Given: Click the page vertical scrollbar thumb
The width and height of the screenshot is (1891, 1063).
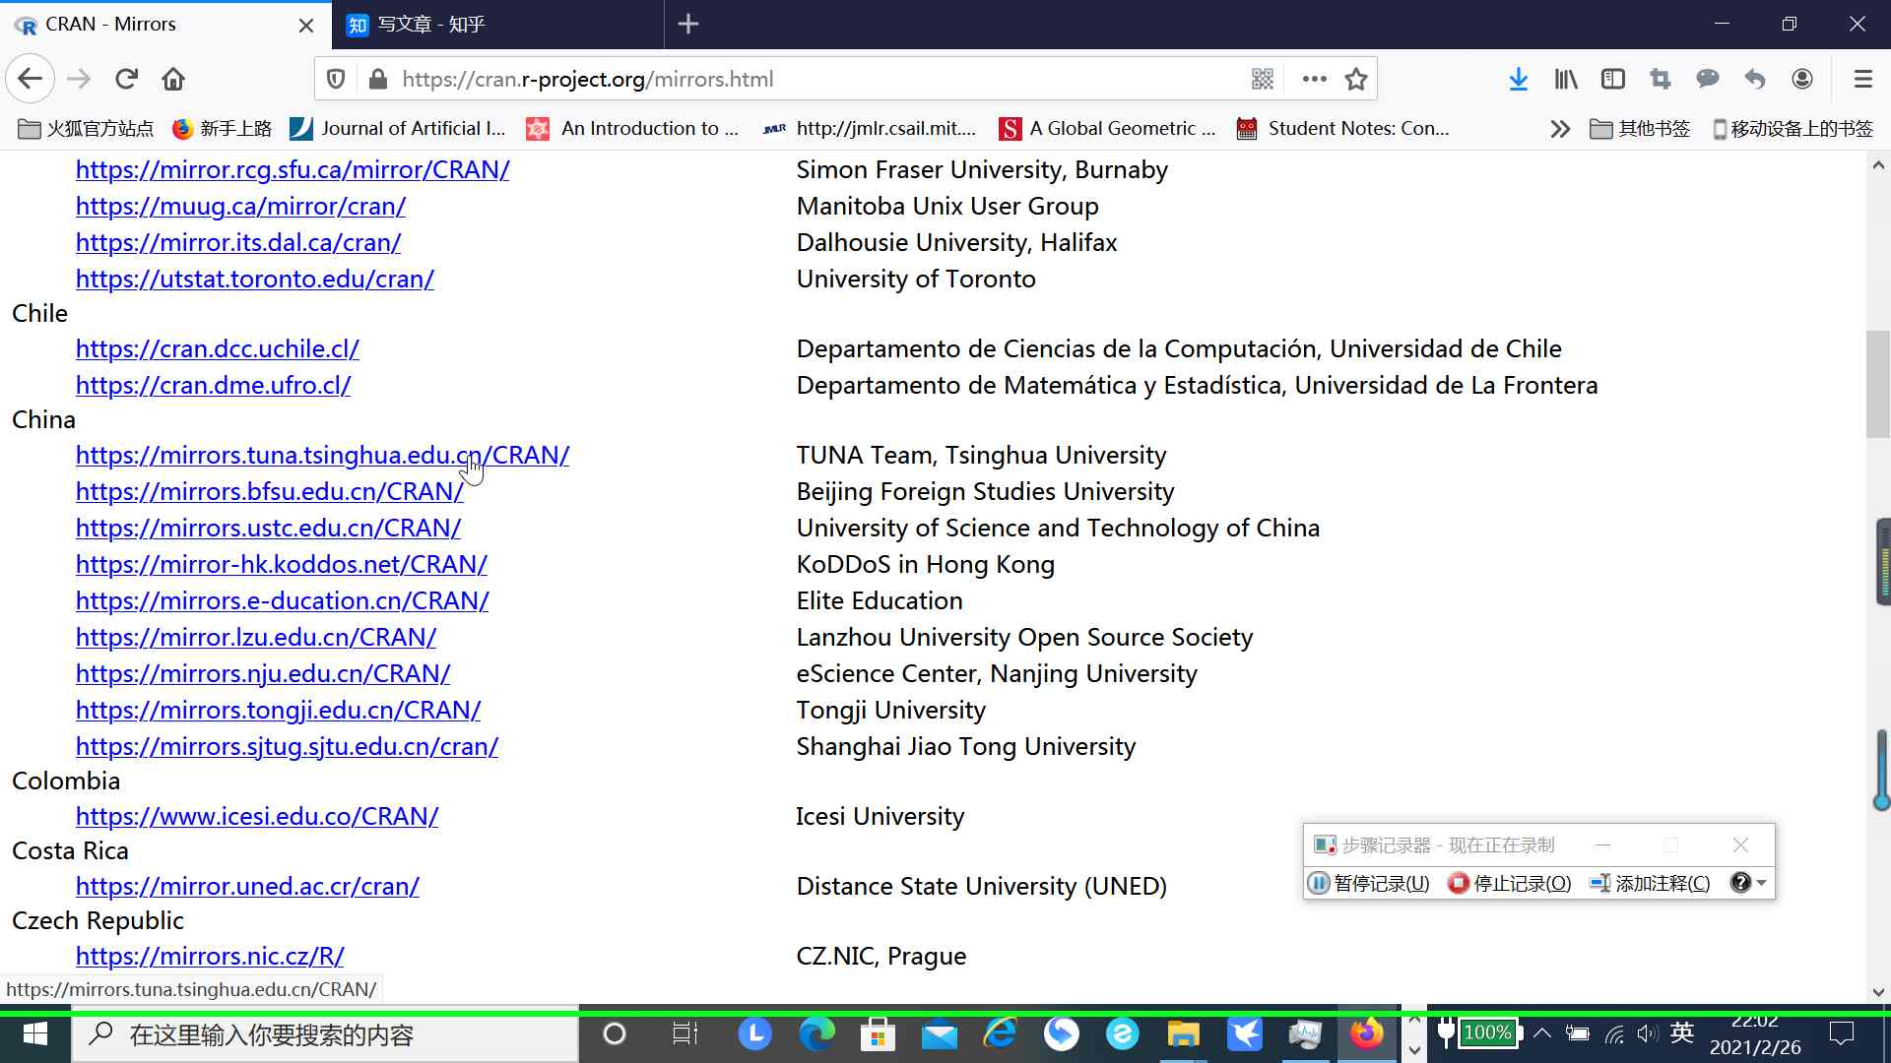Looking at the screenshot, I should 1877,384.
